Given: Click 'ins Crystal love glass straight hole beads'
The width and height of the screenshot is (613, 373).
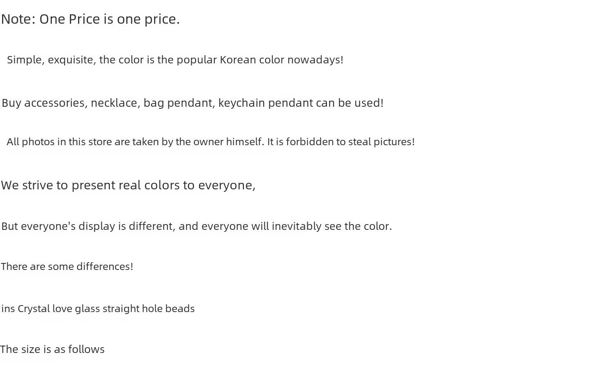Looking at the screenshot, I should (98, 309).
